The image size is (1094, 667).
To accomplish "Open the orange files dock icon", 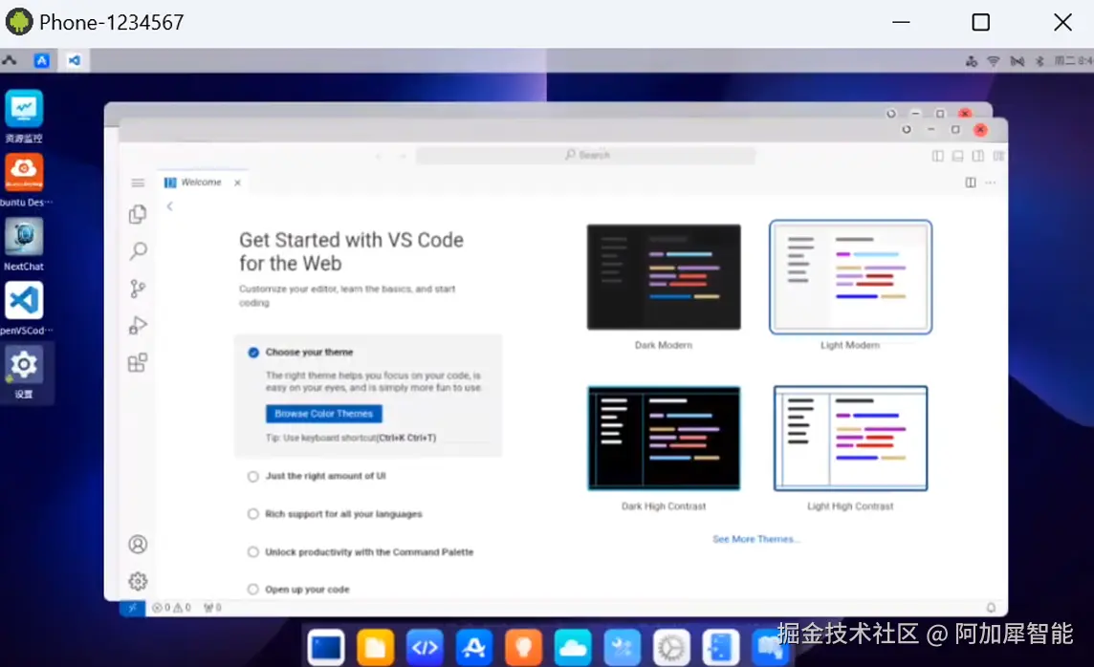I will 376,648.
